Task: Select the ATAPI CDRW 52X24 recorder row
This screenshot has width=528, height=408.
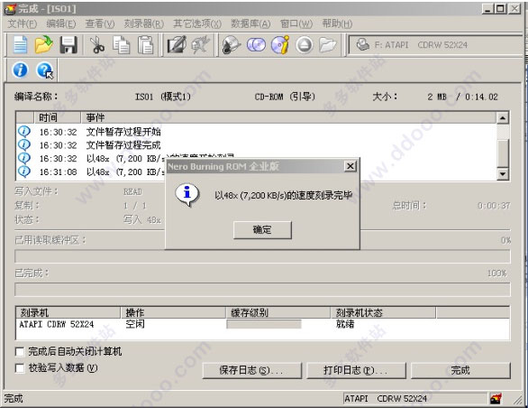Action: [x=262, y=324]
